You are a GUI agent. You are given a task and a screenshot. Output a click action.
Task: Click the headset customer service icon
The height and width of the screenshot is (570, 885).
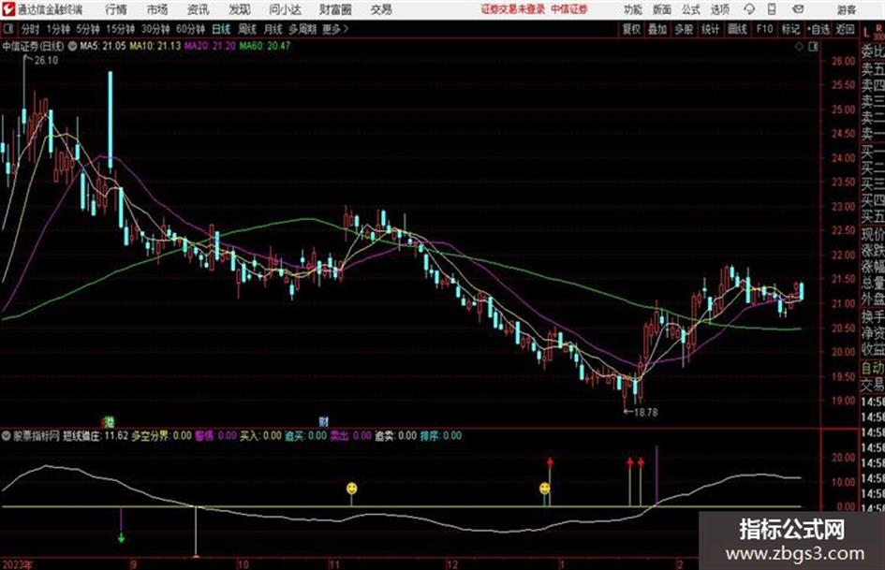[x=749, y=9]
